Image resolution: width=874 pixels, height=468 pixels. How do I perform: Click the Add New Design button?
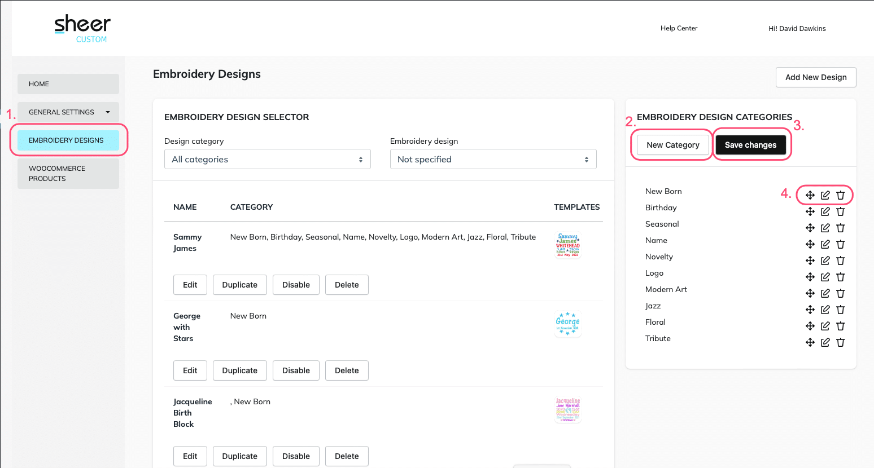[x=815, y=77]
